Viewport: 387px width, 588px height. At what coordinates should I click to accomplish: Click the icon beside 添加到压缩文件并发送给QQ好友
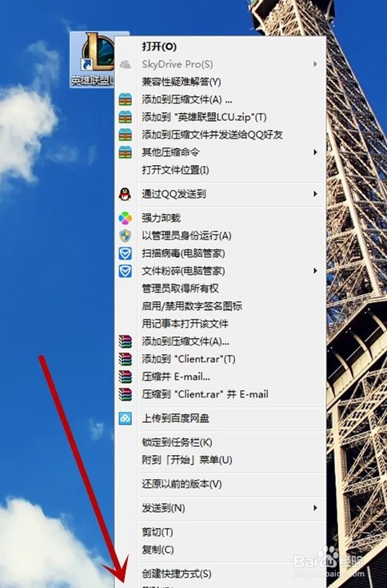[x=125, y=135]
